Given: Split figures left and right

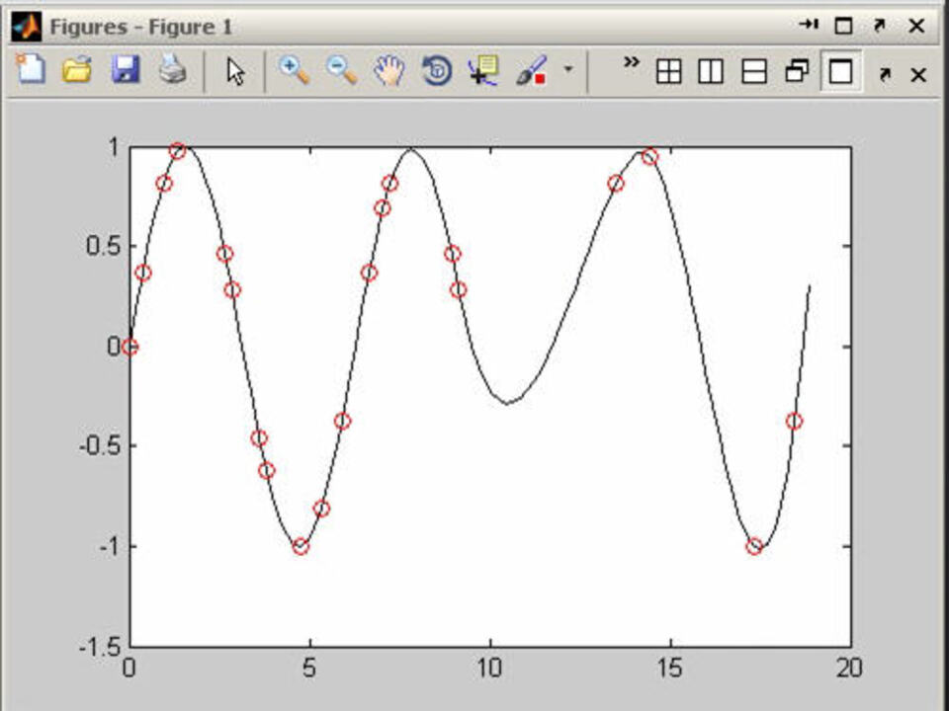Looking at the screenshot, I should (x=711, y=72).
